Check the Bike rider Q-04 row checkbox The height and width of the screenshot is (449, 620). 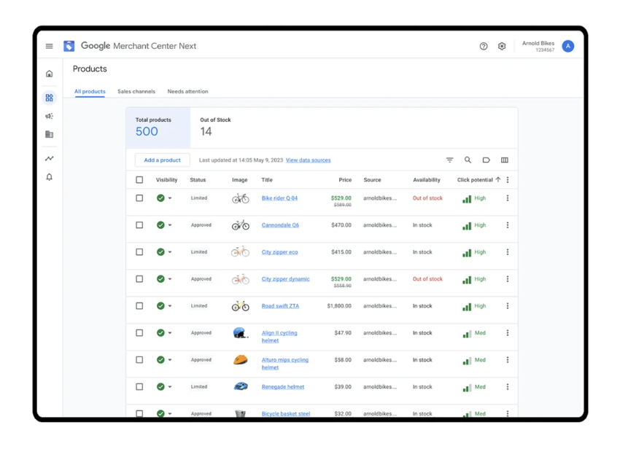click(x=139, y=198)
